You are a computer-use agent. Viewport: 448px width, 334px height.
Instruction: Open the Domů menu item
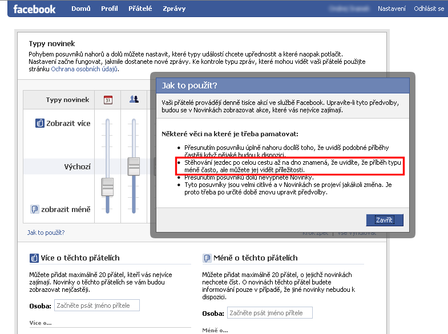(x=80, y=9)
